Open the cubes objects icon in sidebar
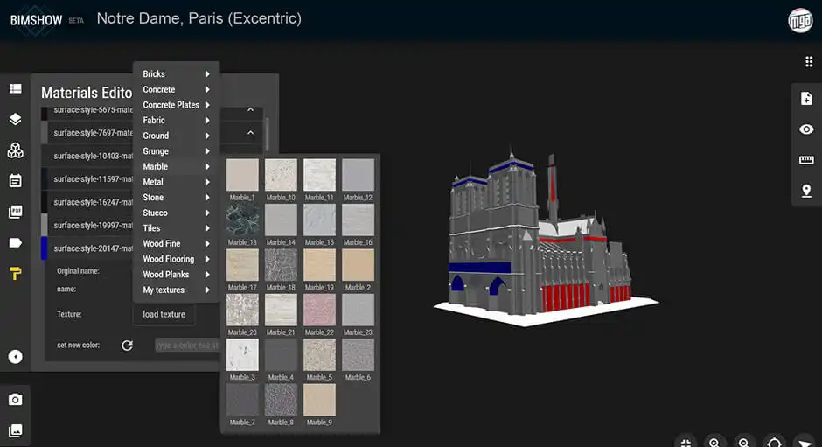Image resolution: width=822 pixels, height=447 pixels. click(15, 150)
